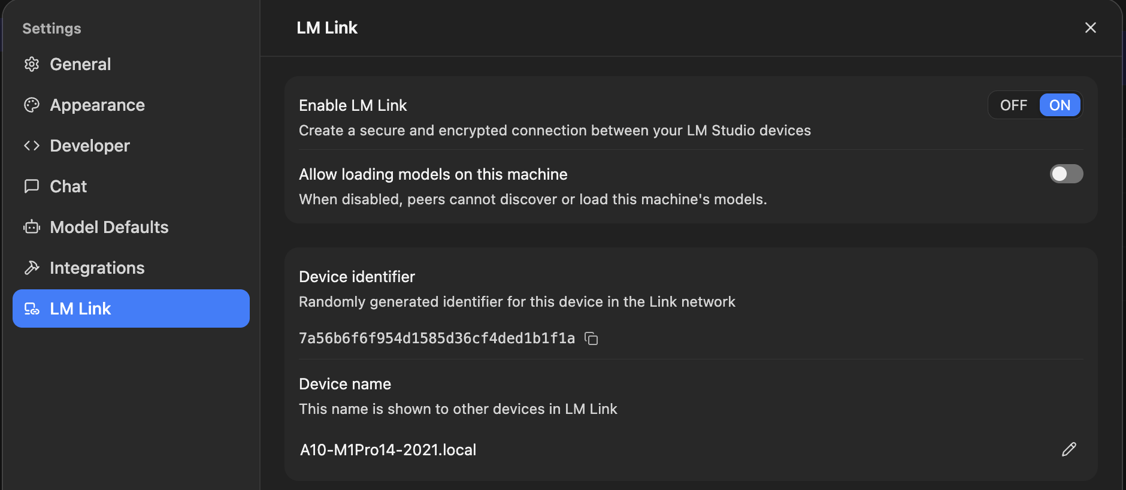Set Enable LM Link to ON
1126x490 pixels.
1060,105
